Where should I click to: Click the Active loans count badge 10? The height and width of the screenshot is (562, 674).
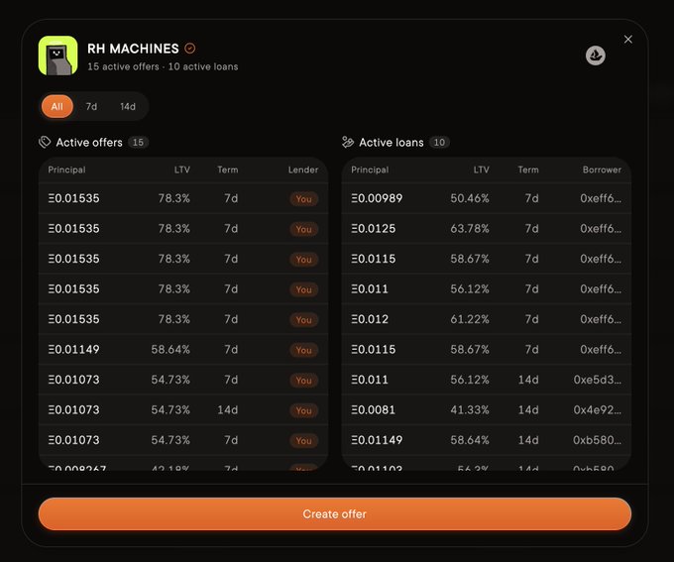point(439,143)
